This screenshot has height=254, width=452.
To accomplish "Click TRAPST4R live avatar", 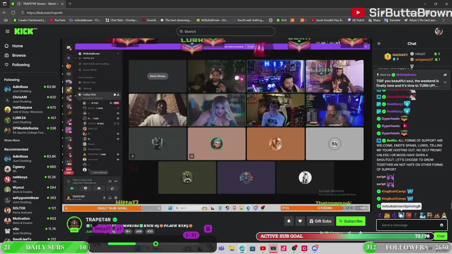I will 74,224.
